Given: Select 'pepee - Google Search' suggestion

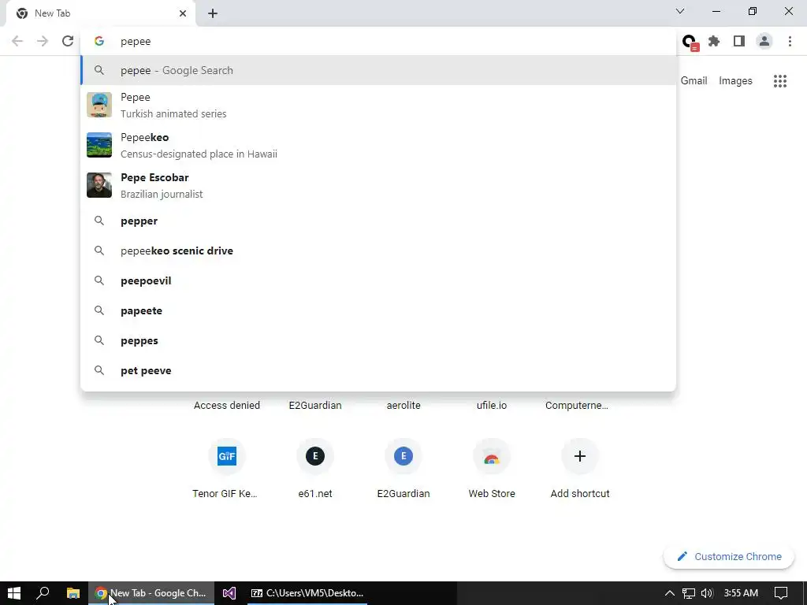Looking at the screenshot, I should [378, 70].
